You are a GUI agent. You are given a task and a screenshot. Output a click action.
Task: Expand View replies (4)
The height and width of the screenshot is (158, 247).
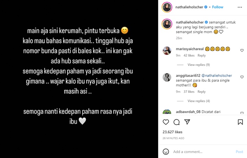[199, 101]
